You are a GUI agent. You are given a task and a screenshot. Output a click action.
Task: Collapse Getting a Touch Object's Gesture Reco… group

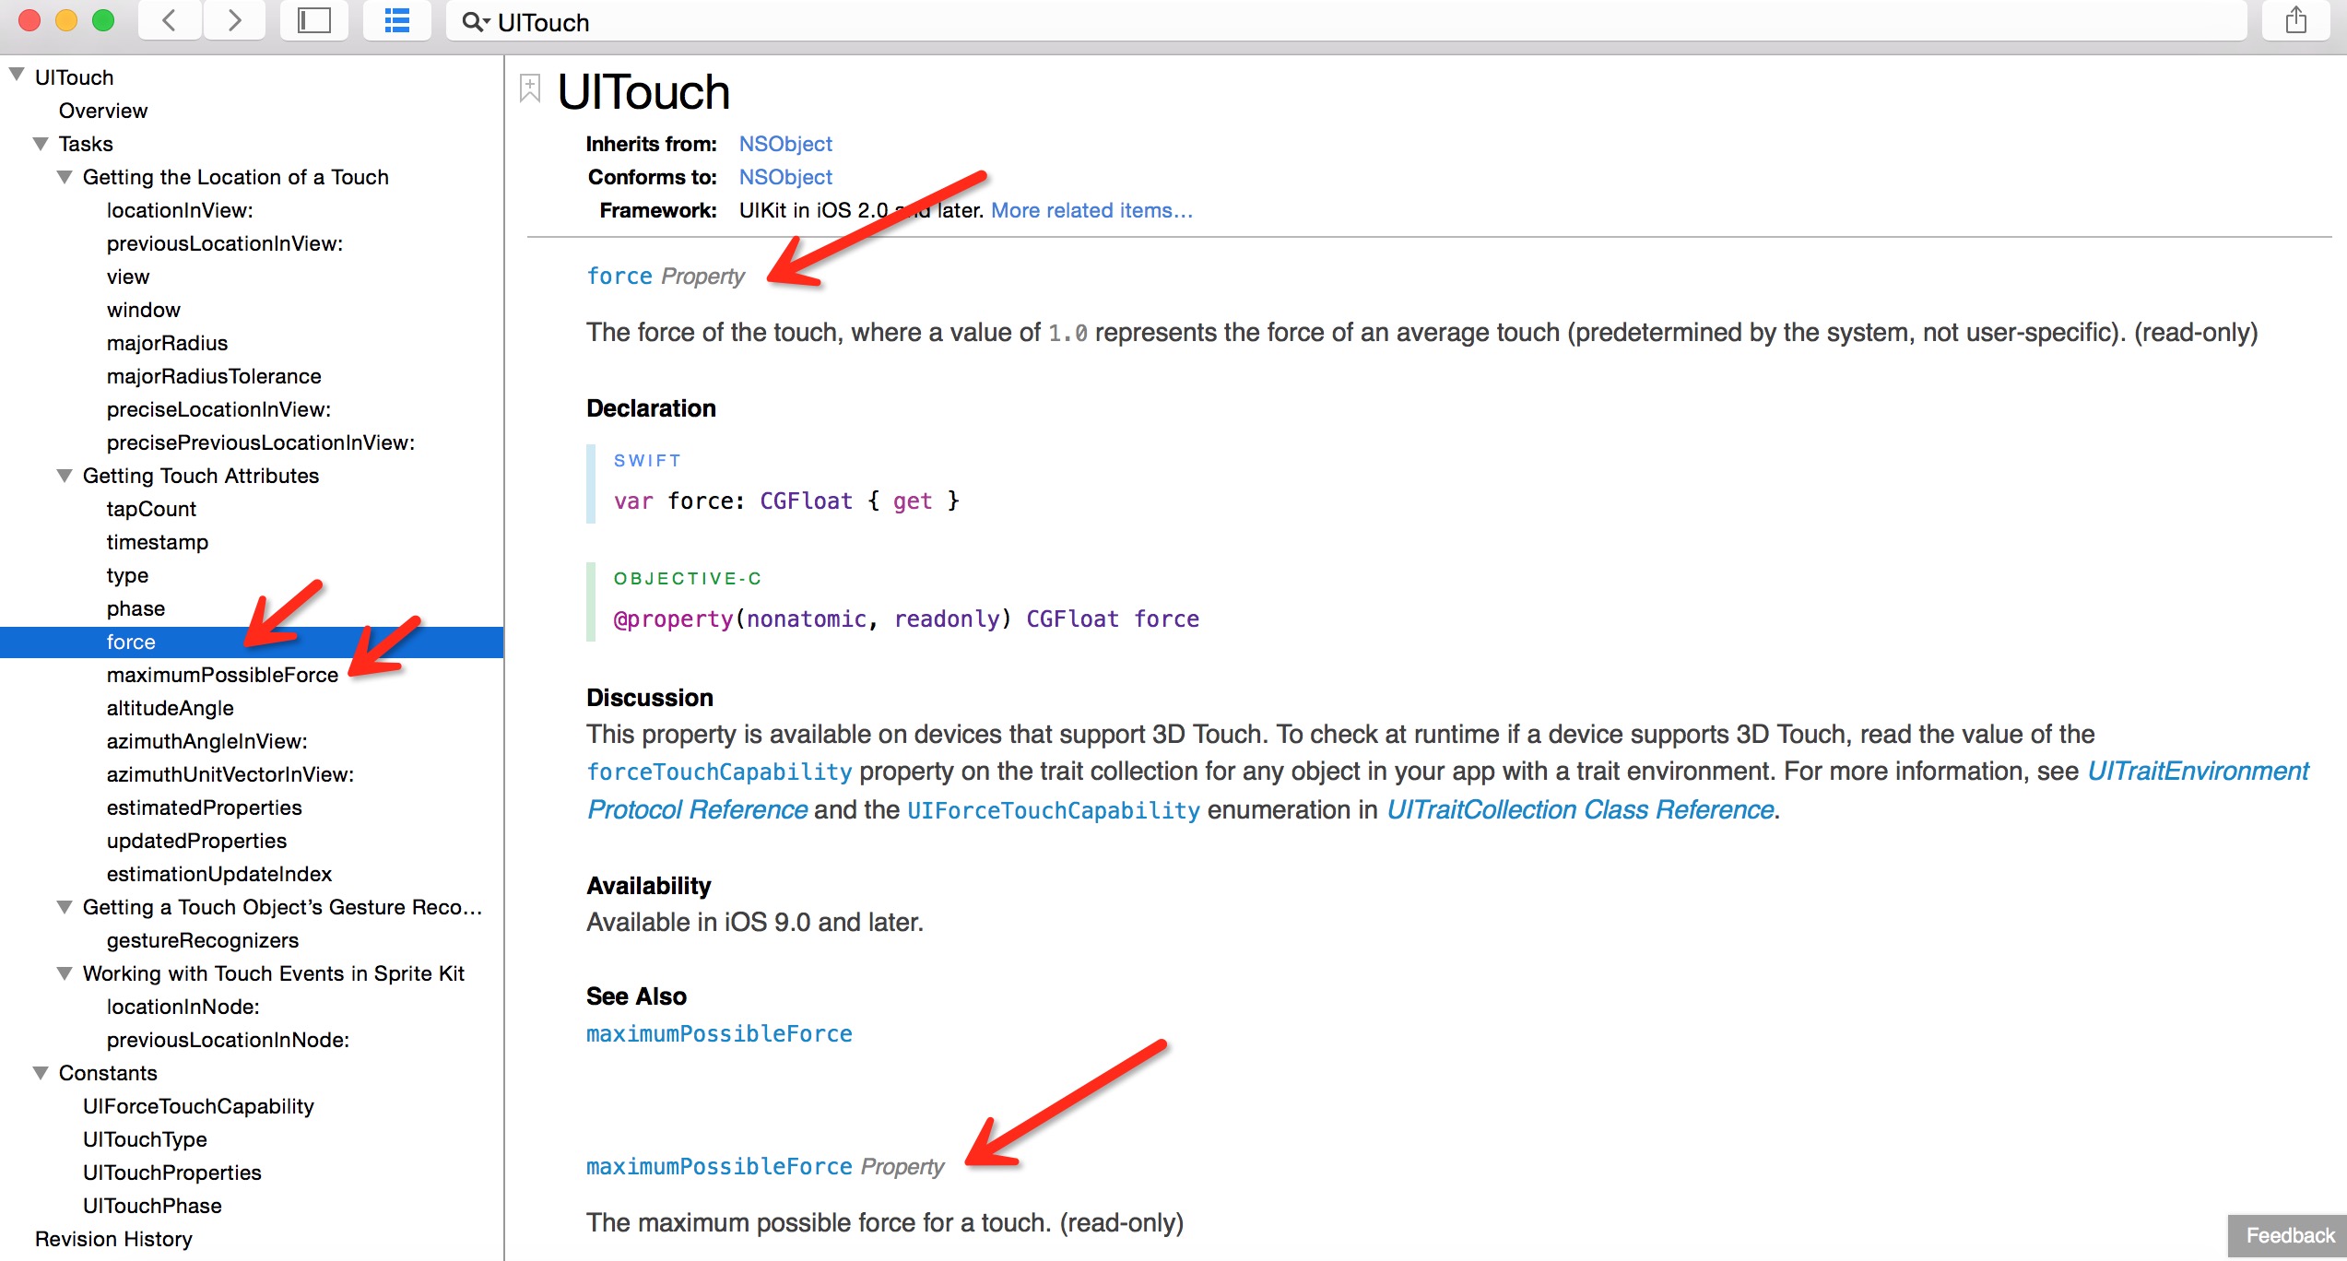pyautogui.click(x=65, y=907)
